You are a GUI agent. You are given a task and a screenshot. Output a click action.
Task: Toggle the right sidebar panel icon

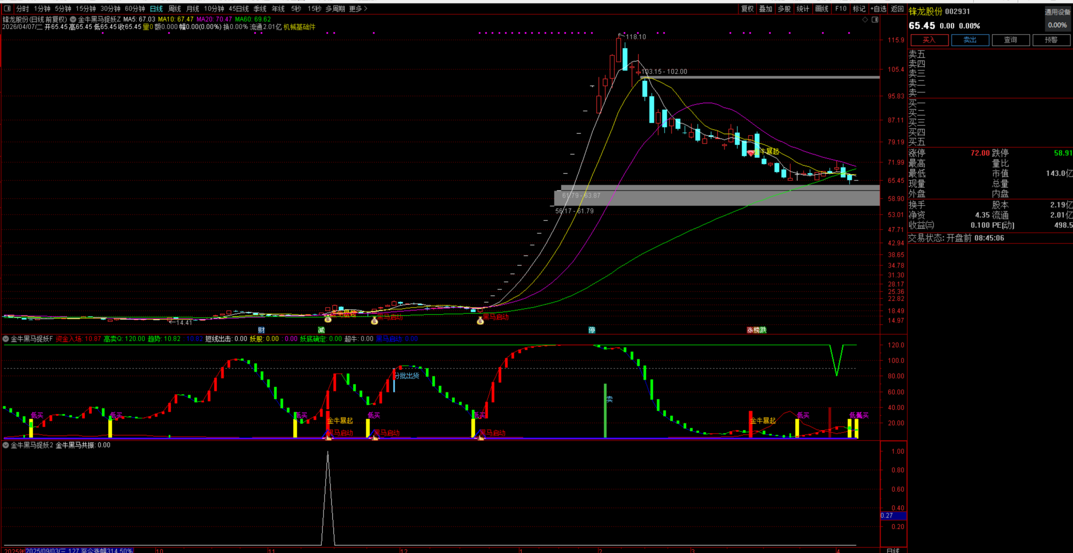click(x=875, y=20)
